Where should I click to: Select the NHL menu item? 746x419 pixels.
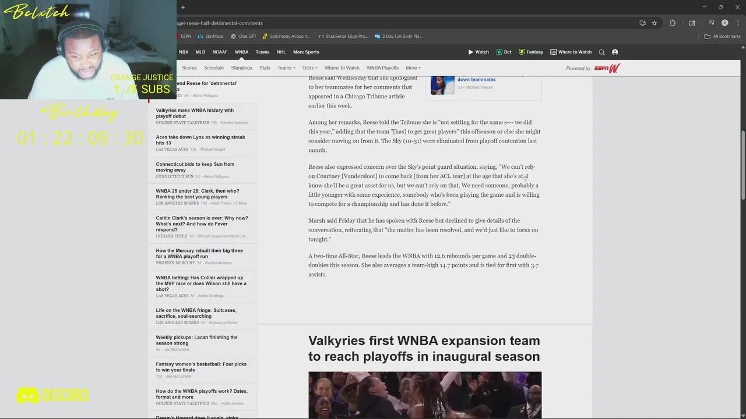pyautogui.click(x=281, y=52)
